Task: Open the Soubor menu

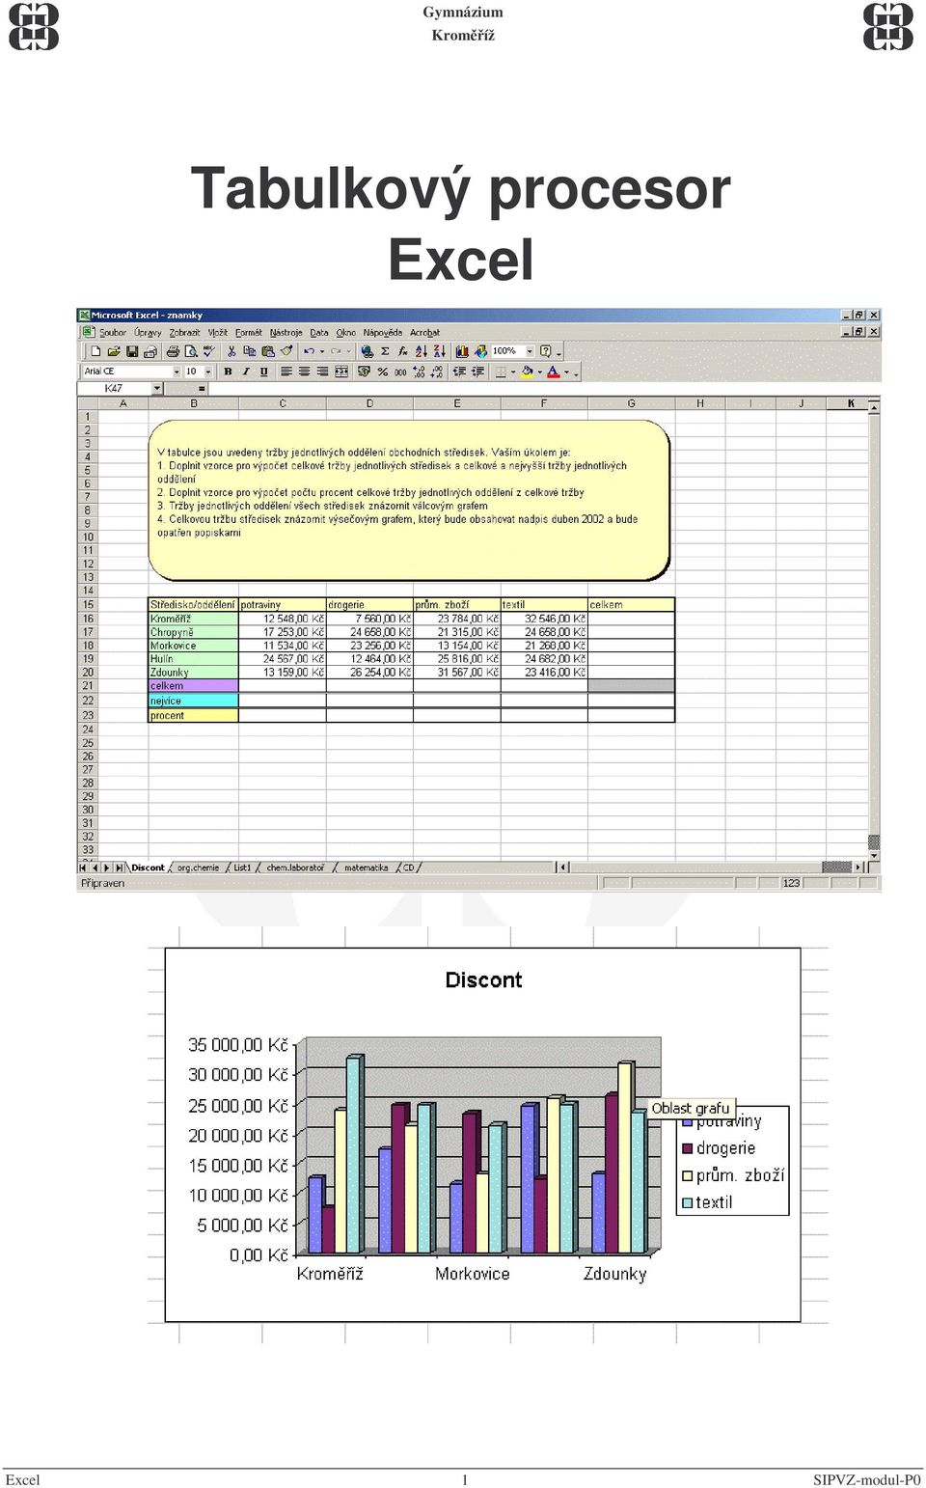Action: coord(113,332)
